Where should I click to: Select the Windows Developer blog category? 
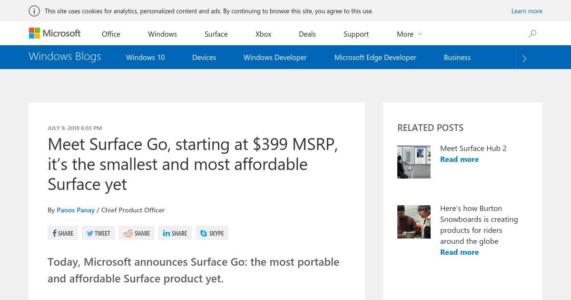tap(275, 57)
